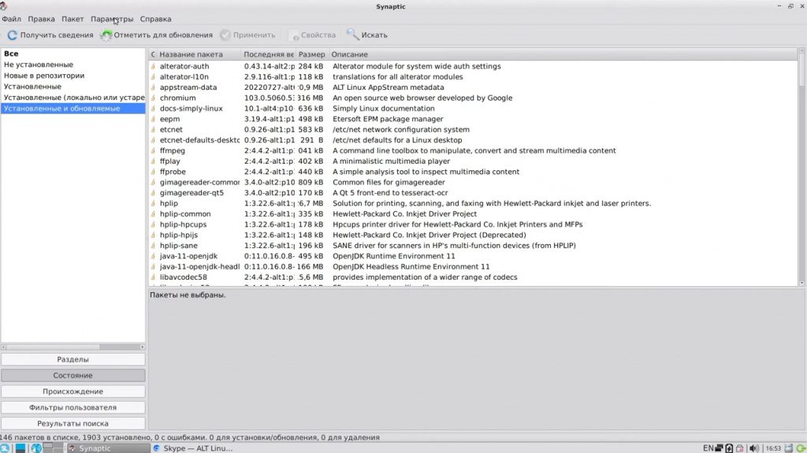The image size is (807, 453).
Task: Click Synaptic taskbar button
Action: pyautogui.click(x=107, y=448)
